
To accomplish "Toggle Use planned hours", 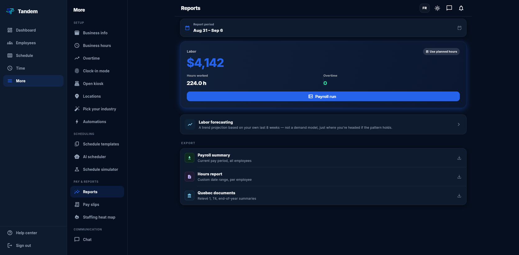I will [441, 51].
